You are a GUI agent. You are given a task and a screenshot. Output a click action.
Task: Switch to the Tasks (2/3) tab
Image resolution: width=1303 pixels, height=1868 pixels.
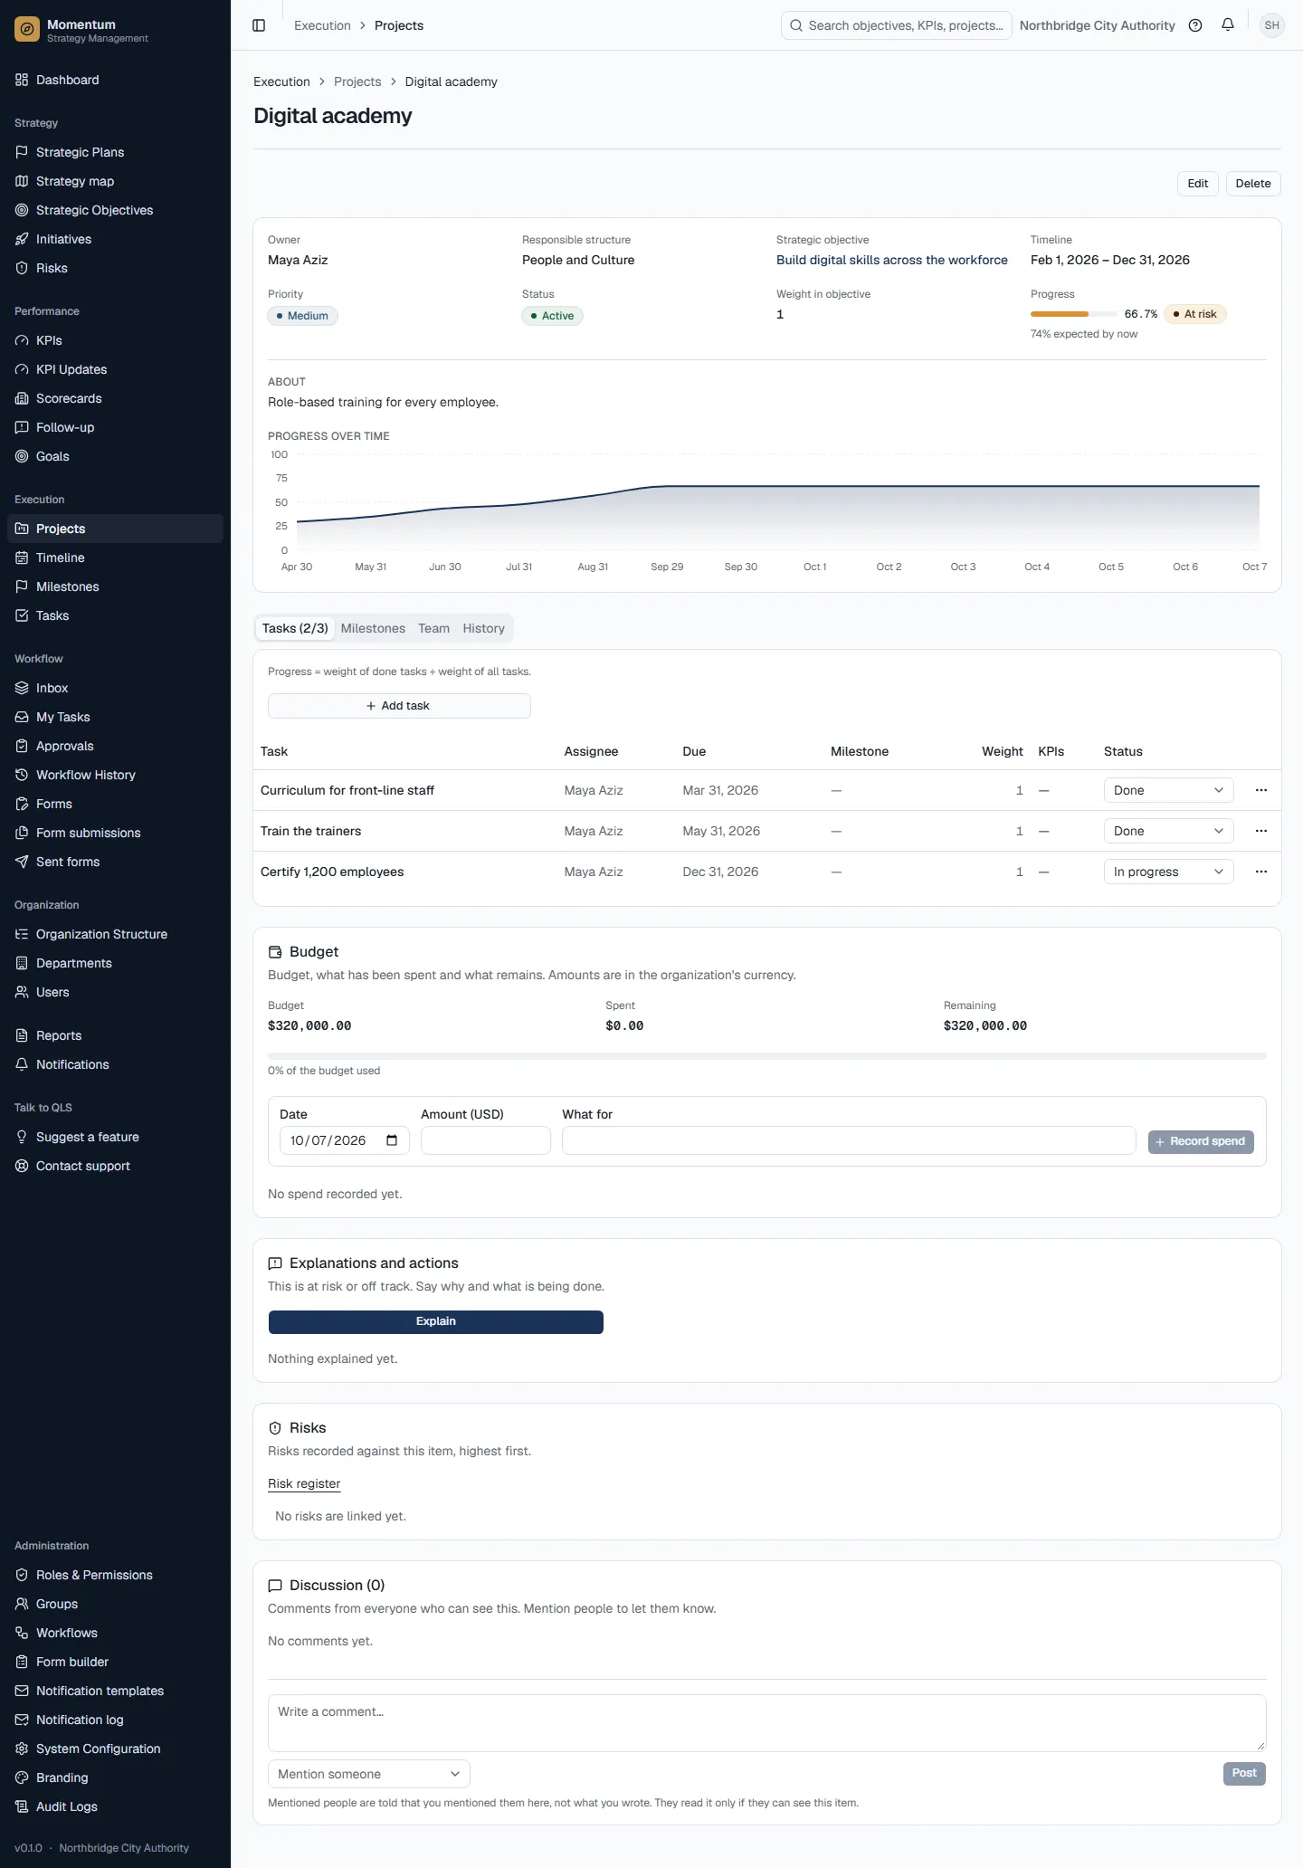(x=295, y=628)
